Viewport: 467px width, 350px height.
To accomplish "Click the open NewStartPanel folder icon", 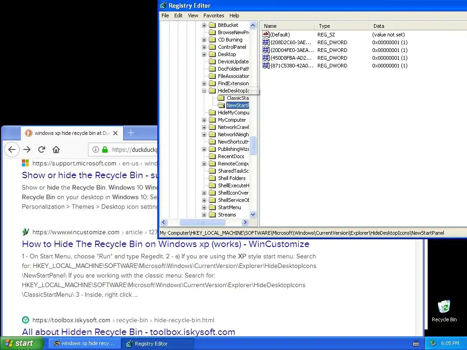I will (x=221, y=105).
